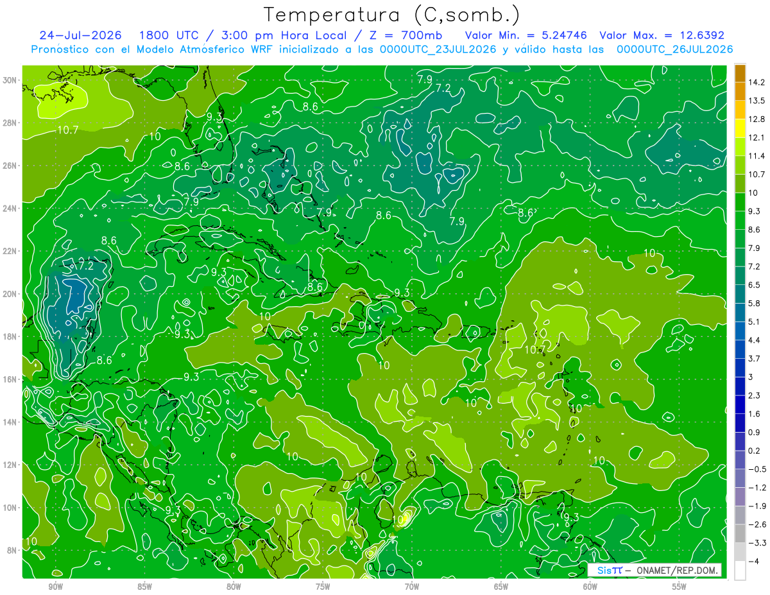Click the title 'Temperatura (C,somb.)'
This screenshot has width=770, height=595.
point(392,15)
